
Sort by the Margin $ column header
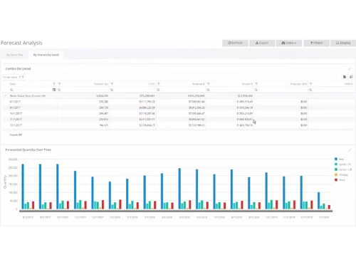click(x=247, y=84)
